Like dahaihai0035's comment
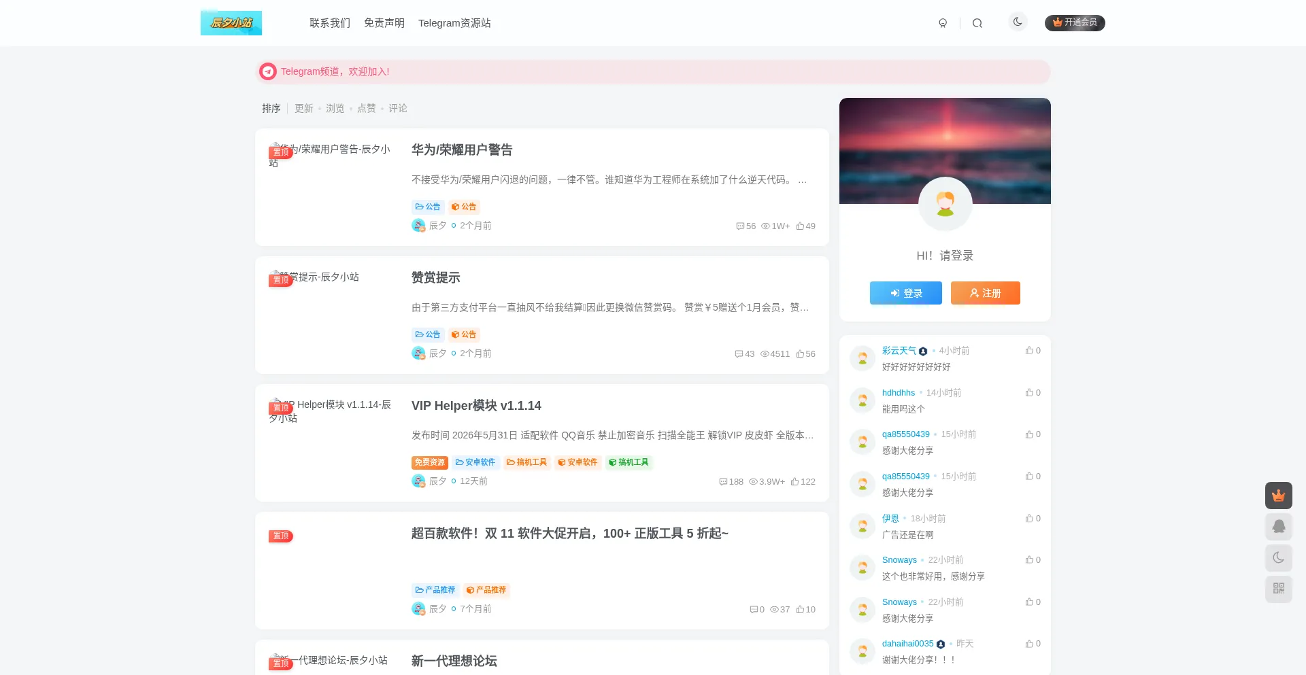This screenshot has height=675, width=1306. pos(1033,644)
